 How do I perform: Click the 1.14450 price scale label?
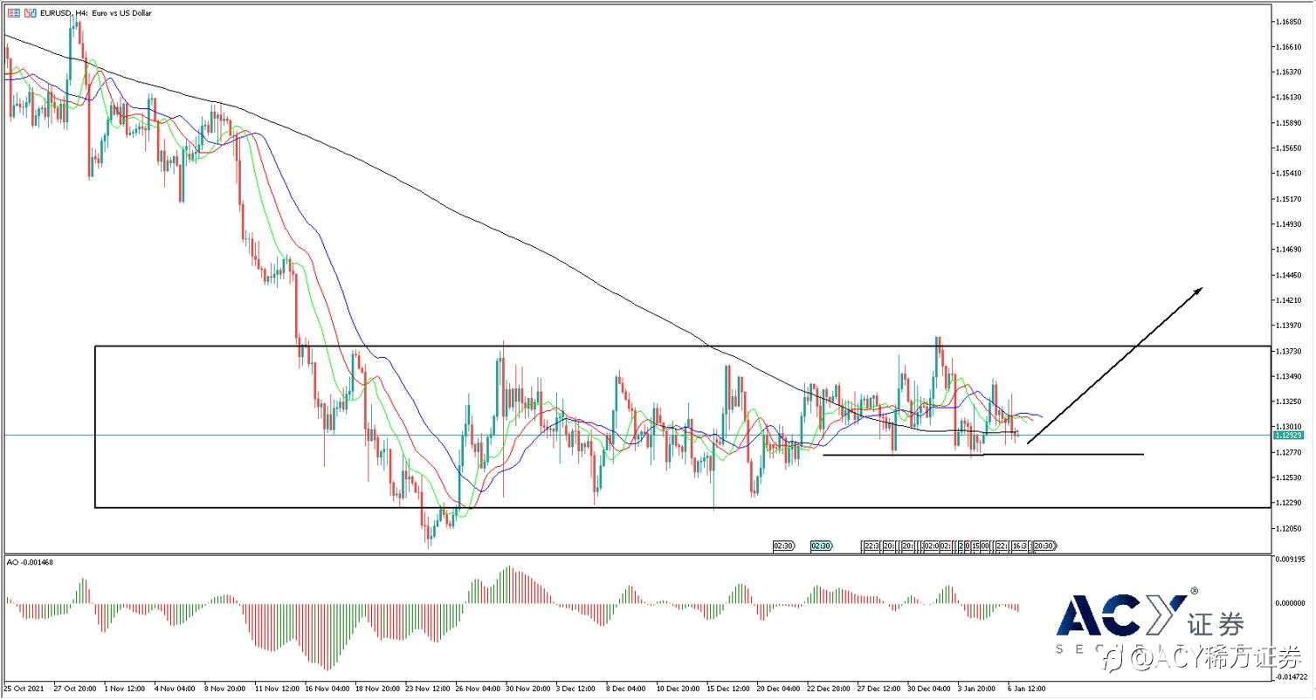tap(1291, 275)
